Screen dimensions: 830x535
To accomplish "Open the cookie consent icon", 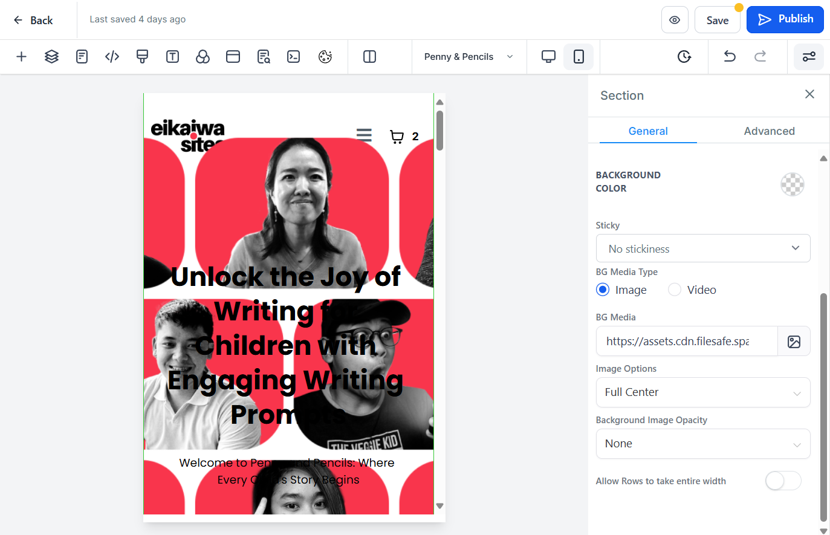I will tap(325, 57).
